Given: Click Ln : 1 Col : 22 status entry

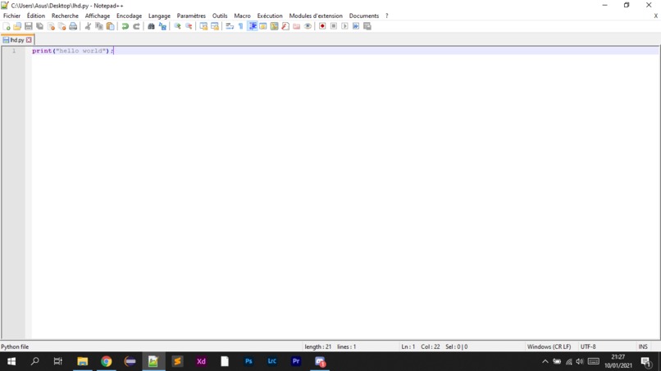Looking at the screenshot, I should coord(420,346).
